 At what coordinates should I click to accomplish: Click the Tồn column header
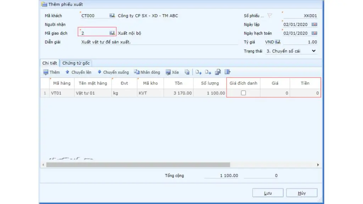179,83
